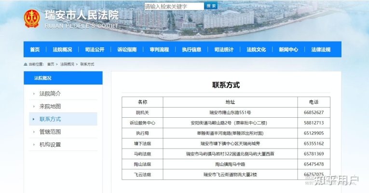Open the 审判流程 navigation menu
The image size is (369, 193).
(x=159, y=49)
